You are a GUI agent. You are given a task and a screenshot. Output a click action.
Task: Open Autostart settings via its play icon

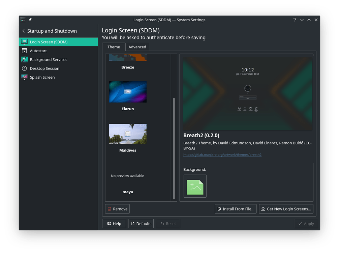click(x=24, y=51)
